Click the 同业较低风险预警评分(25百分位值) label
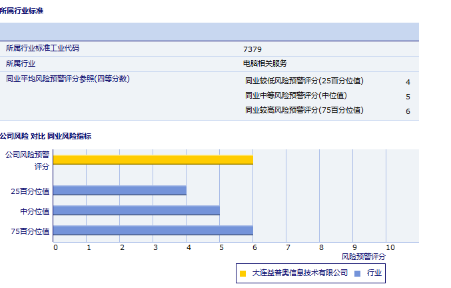 pos(304,81)
